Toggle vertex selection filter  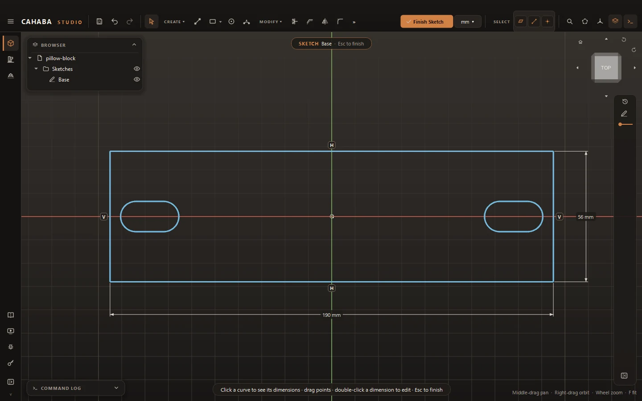point(547,21)
